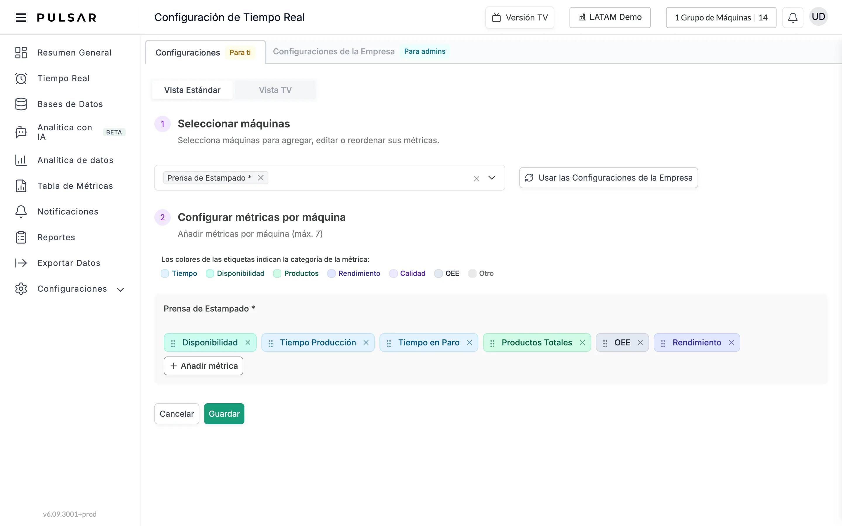The image size is (842, 526).
Task: Click Exportar Datos arrow icon
Action: click(21, 263)
